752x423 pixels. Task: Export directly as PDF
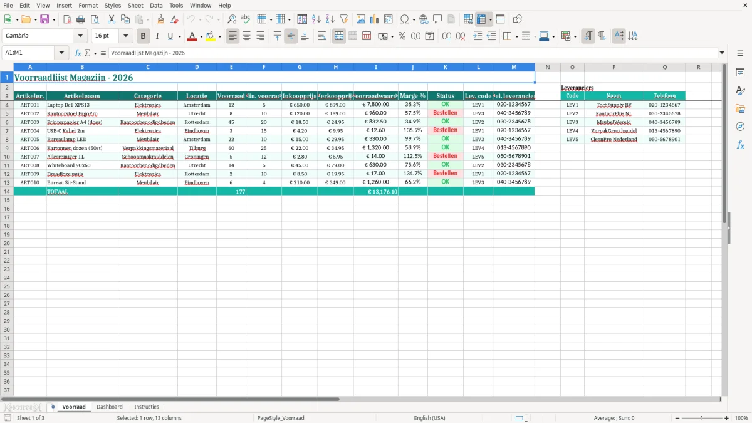pyautogui.click(x=67, y=19)
